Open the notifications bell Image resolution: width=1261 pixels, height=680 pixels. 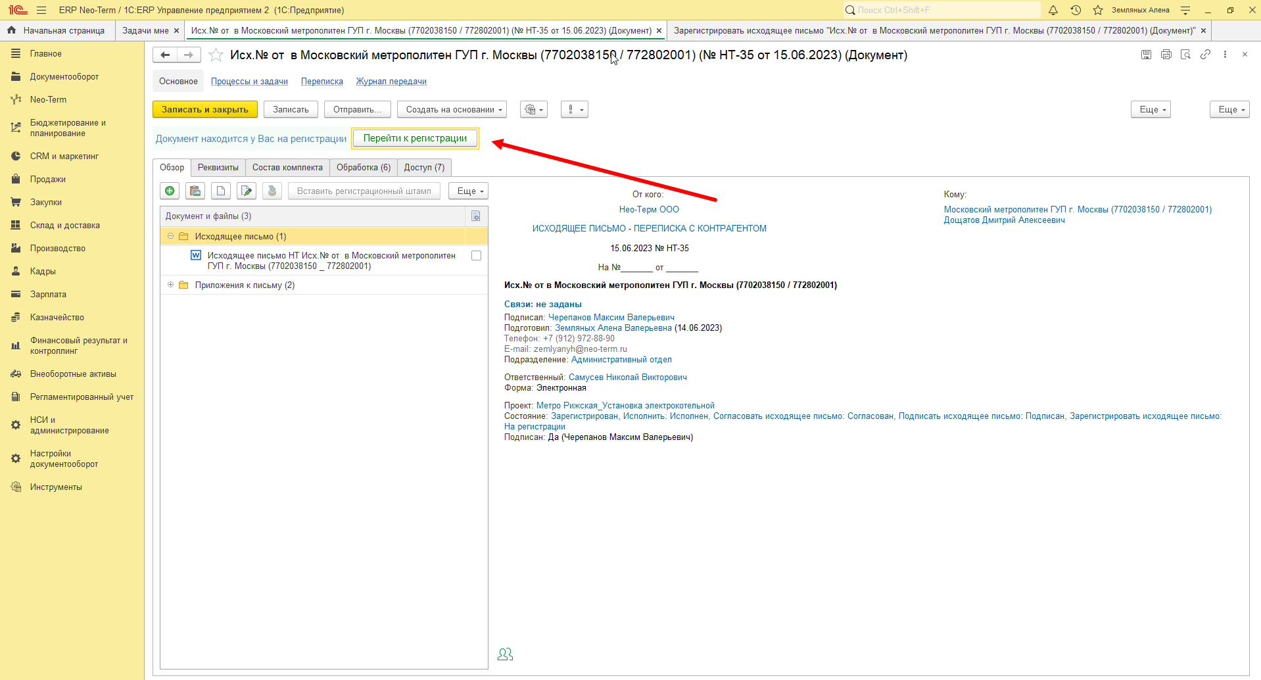coord(1053,10)
